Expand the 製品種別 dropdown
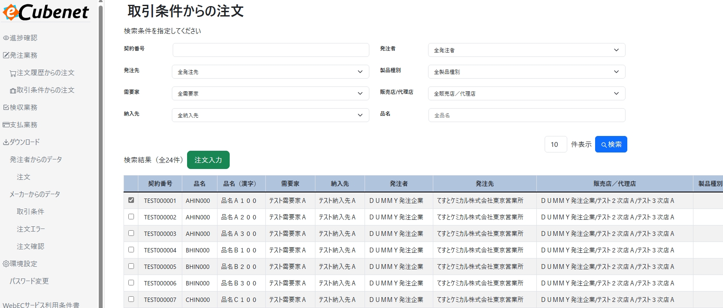Screen dimensions: 723x308 tap(526, 72)
